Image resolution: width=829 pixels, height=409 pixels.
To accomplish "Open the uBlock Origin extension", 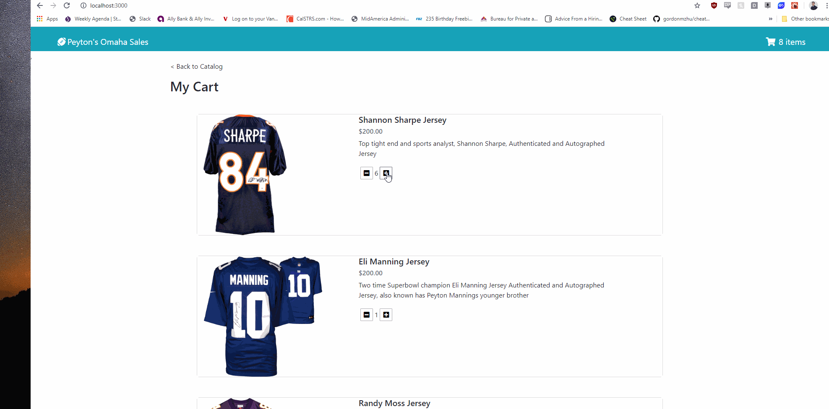I will (714, 5).
